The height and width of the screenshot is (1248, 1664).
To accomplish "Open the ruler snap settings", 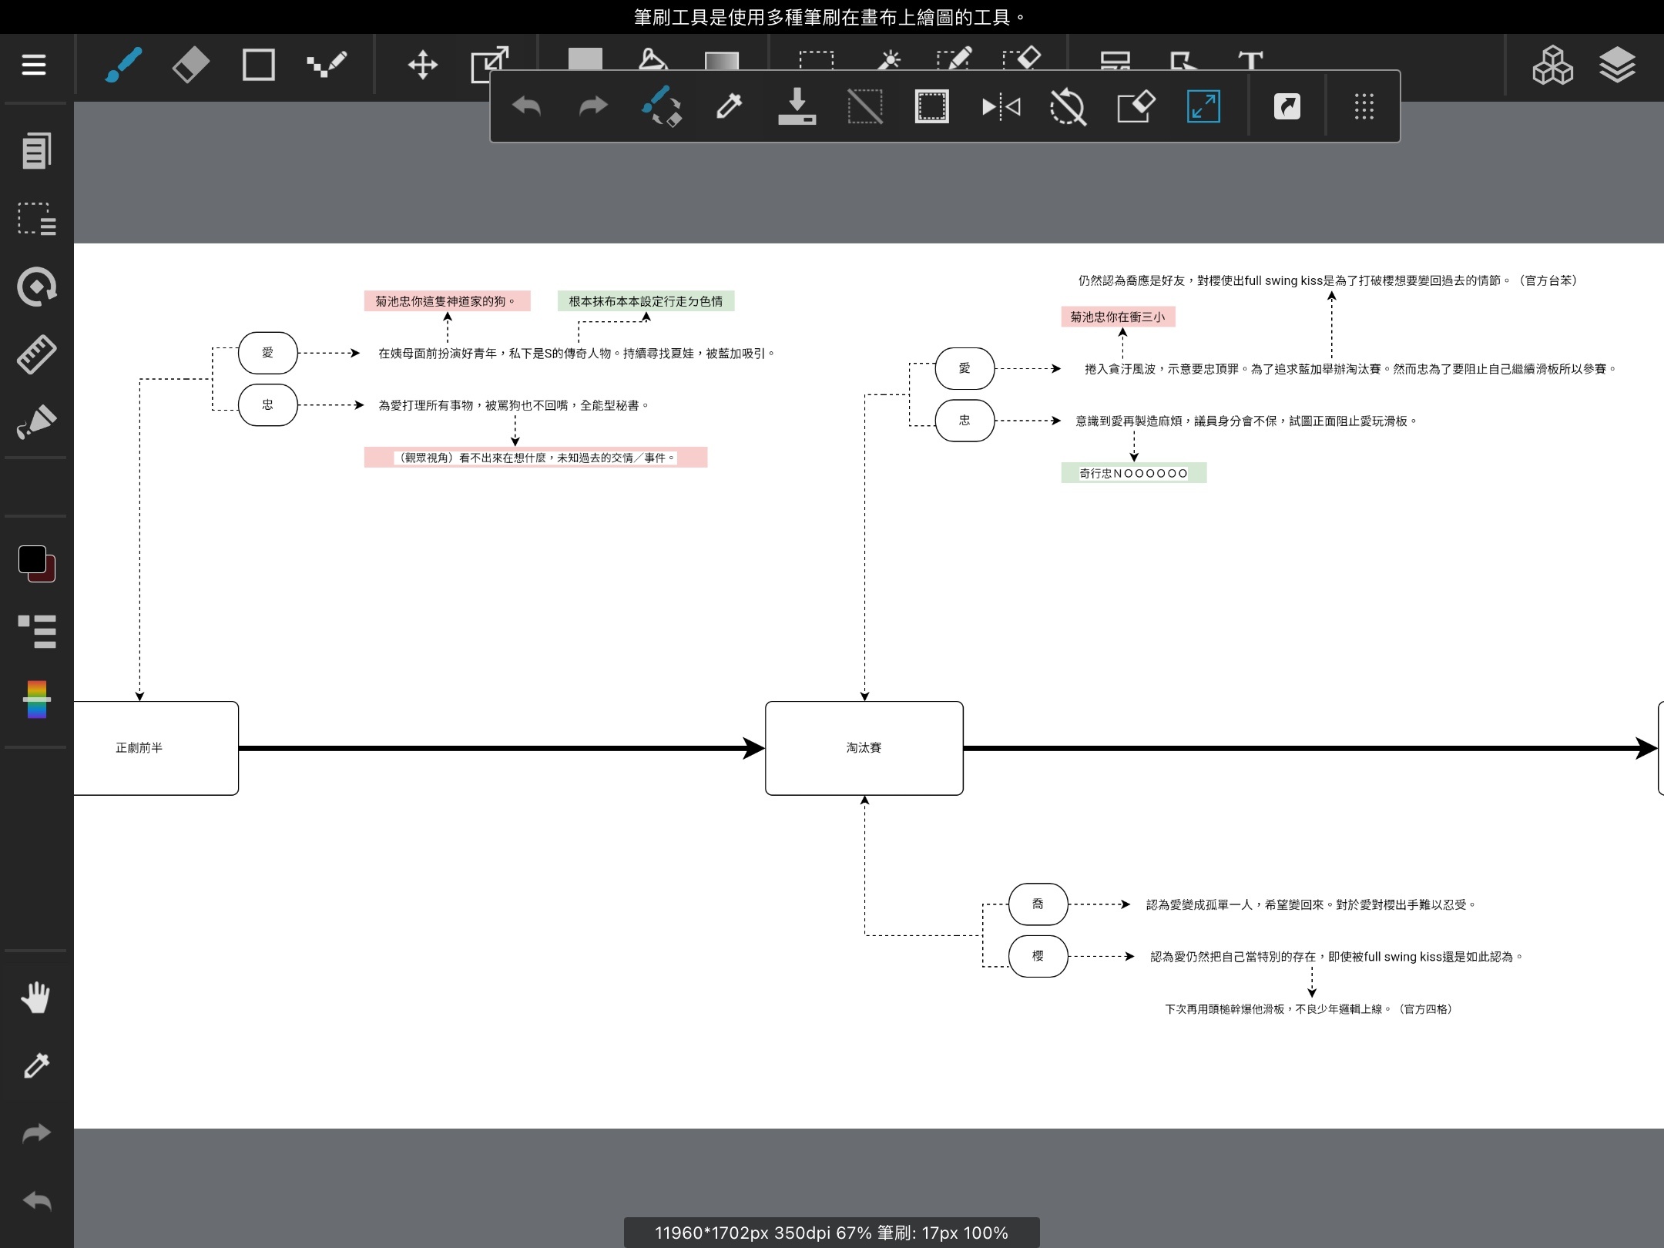I will (x=36, y=354).
